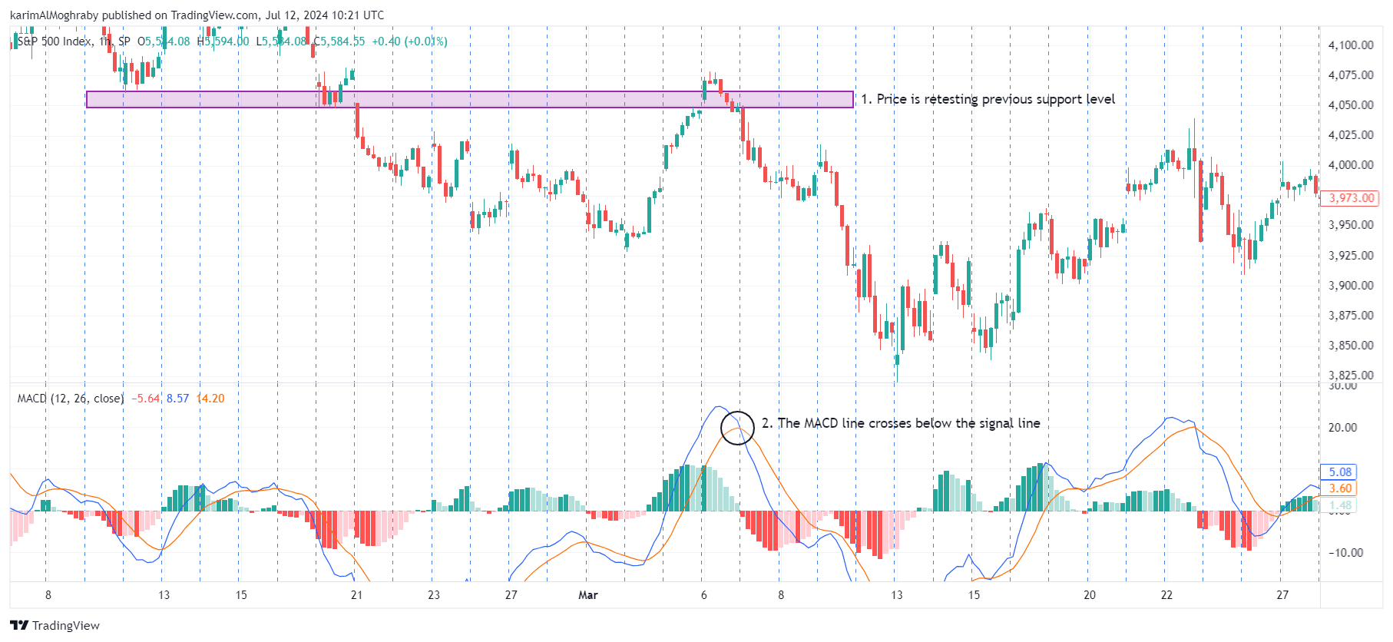Click the 3,900.00 price axis label
The image size is (1393, 642).
pos(1351,286)
